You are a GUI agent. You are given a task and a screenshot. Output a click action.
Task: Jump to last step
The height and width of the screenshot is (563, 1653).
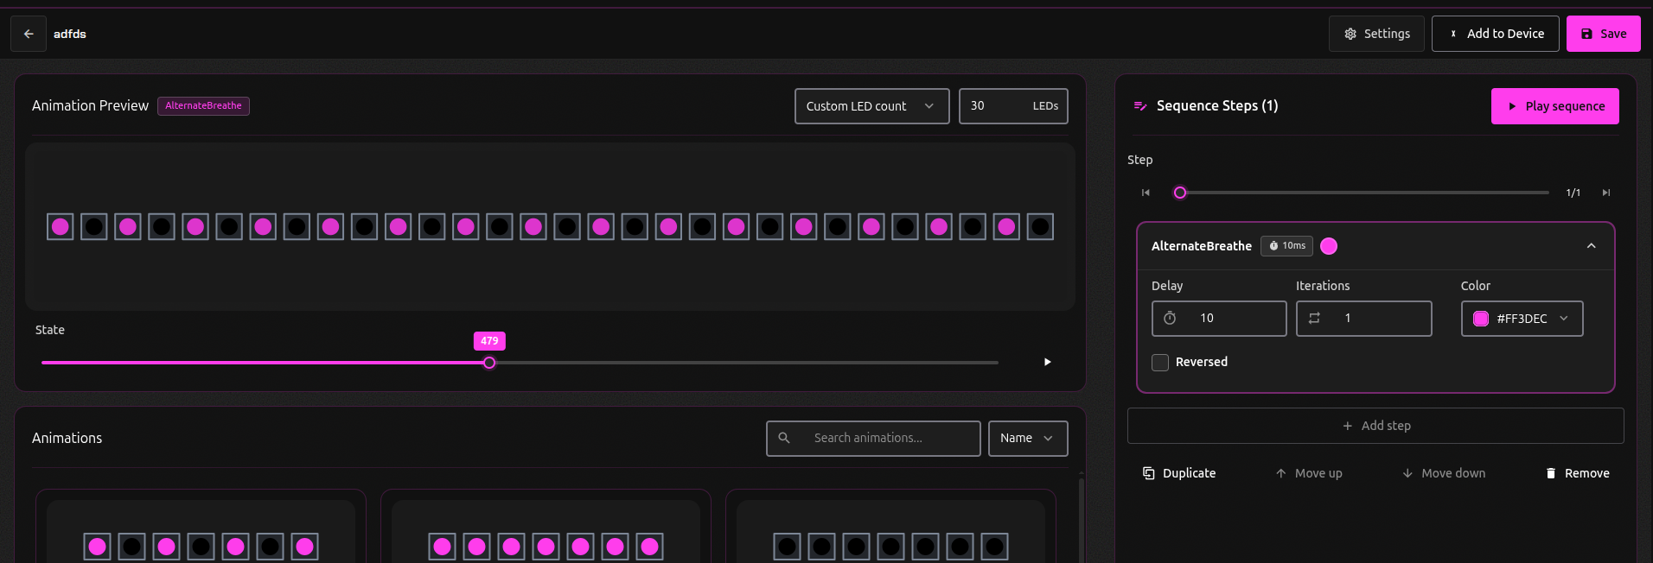pos(1605,193)
